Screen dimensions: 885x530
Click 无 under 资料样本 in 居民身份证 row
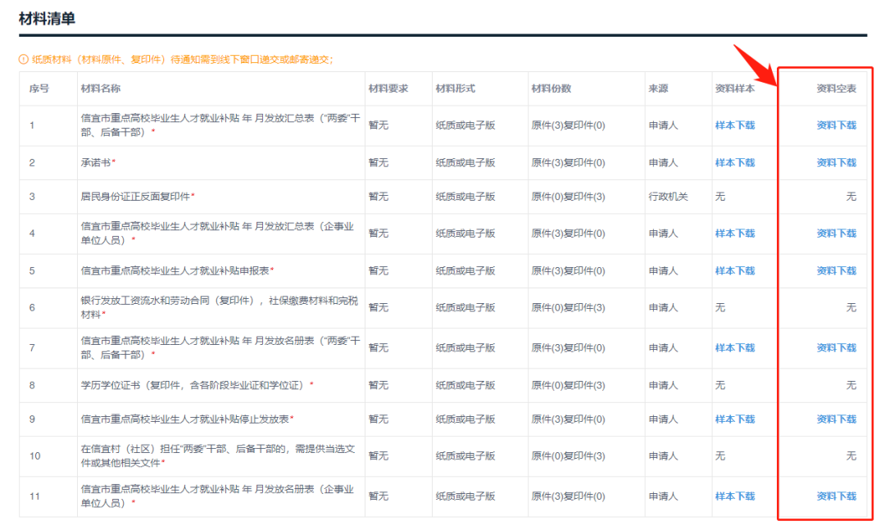(x=720, y=197)
